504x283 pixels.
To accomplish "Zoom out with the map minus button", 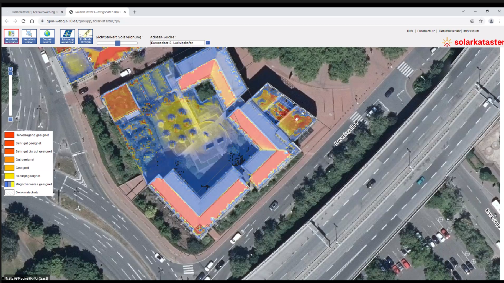I will tap(11, 119).
